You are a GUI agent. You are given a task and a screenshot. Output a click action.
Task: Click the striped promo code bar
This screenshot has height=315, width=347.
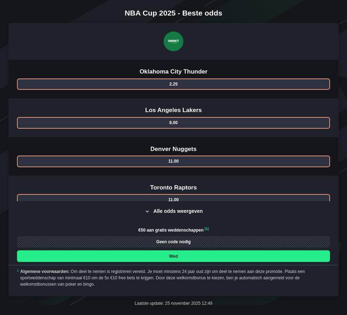point(173,242)
